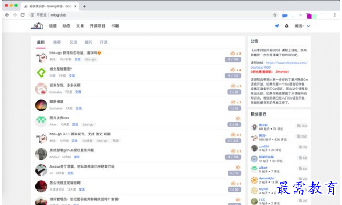The height and width of the screenshot is (205, 342).
Task: Like the 'Awzse' post thumbs-up
Action: 238,167
